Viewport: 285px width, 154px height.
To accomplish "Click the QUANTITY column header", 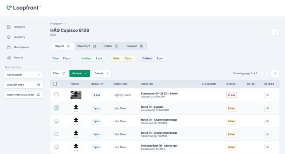I will (97, 84).
